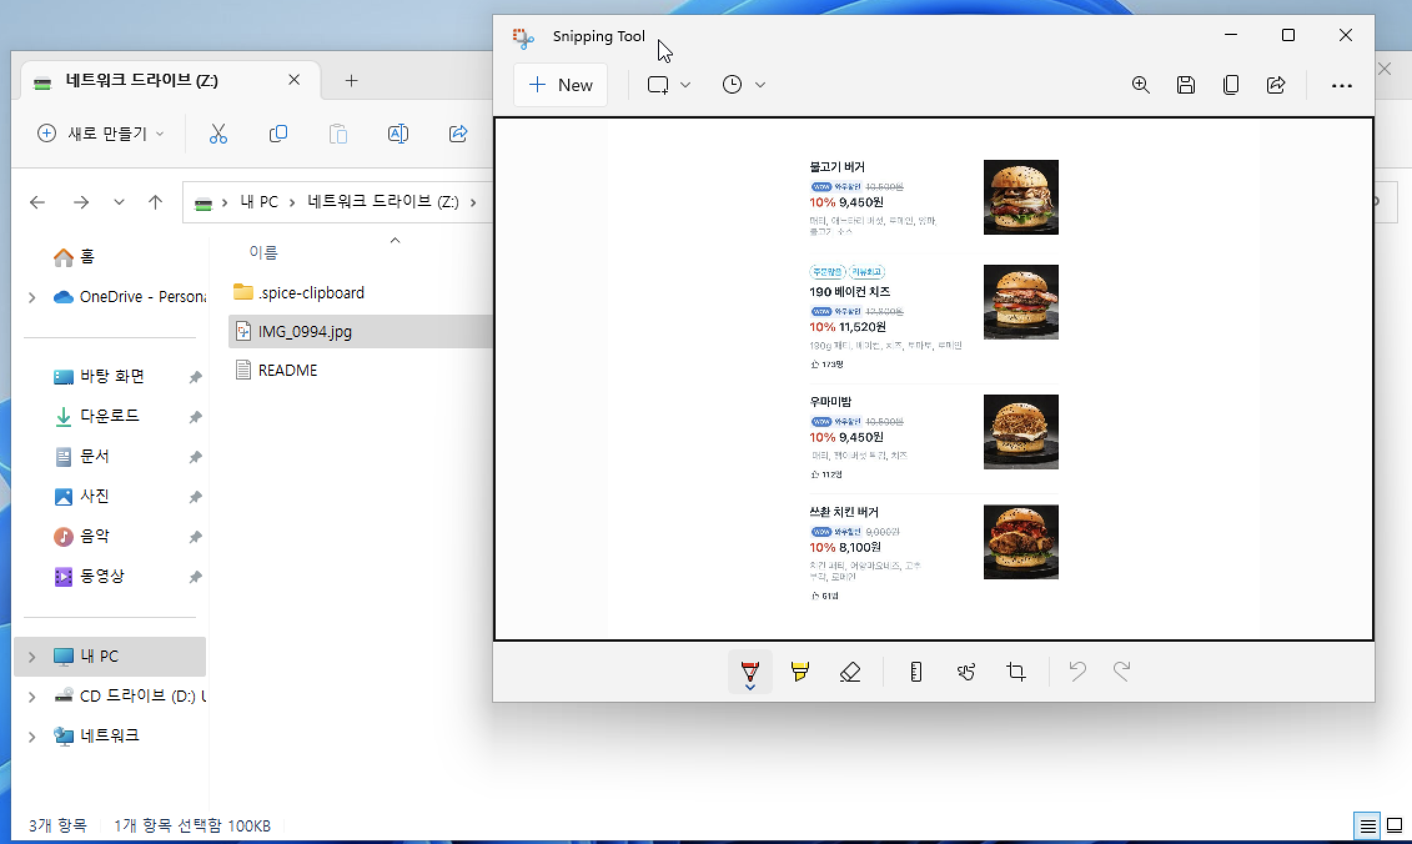Open the See more three-dots menu
Image resolution: width=1412 pixels, height=844 pixels.
coord(1341,86)
